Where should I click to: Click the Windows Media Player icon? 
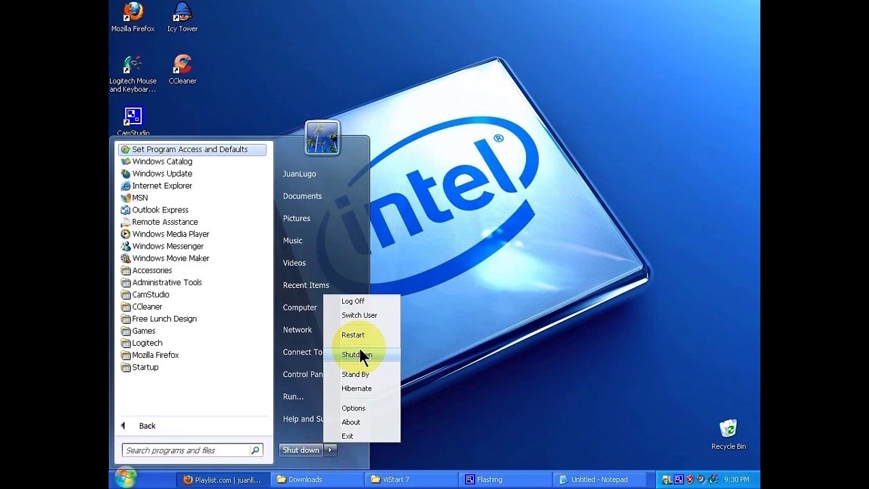(x=126, y=234)
